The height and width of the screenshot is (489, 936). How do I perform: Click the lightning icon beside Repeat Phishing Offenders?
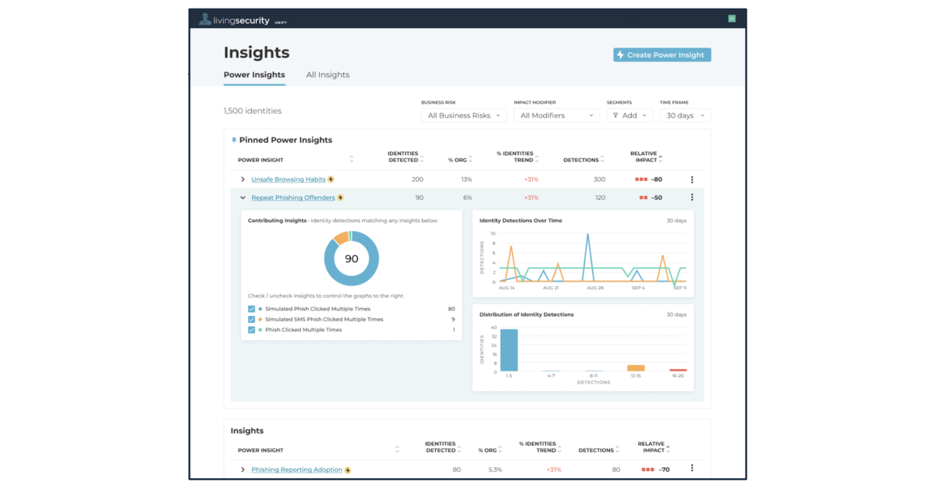pos(340,197)
